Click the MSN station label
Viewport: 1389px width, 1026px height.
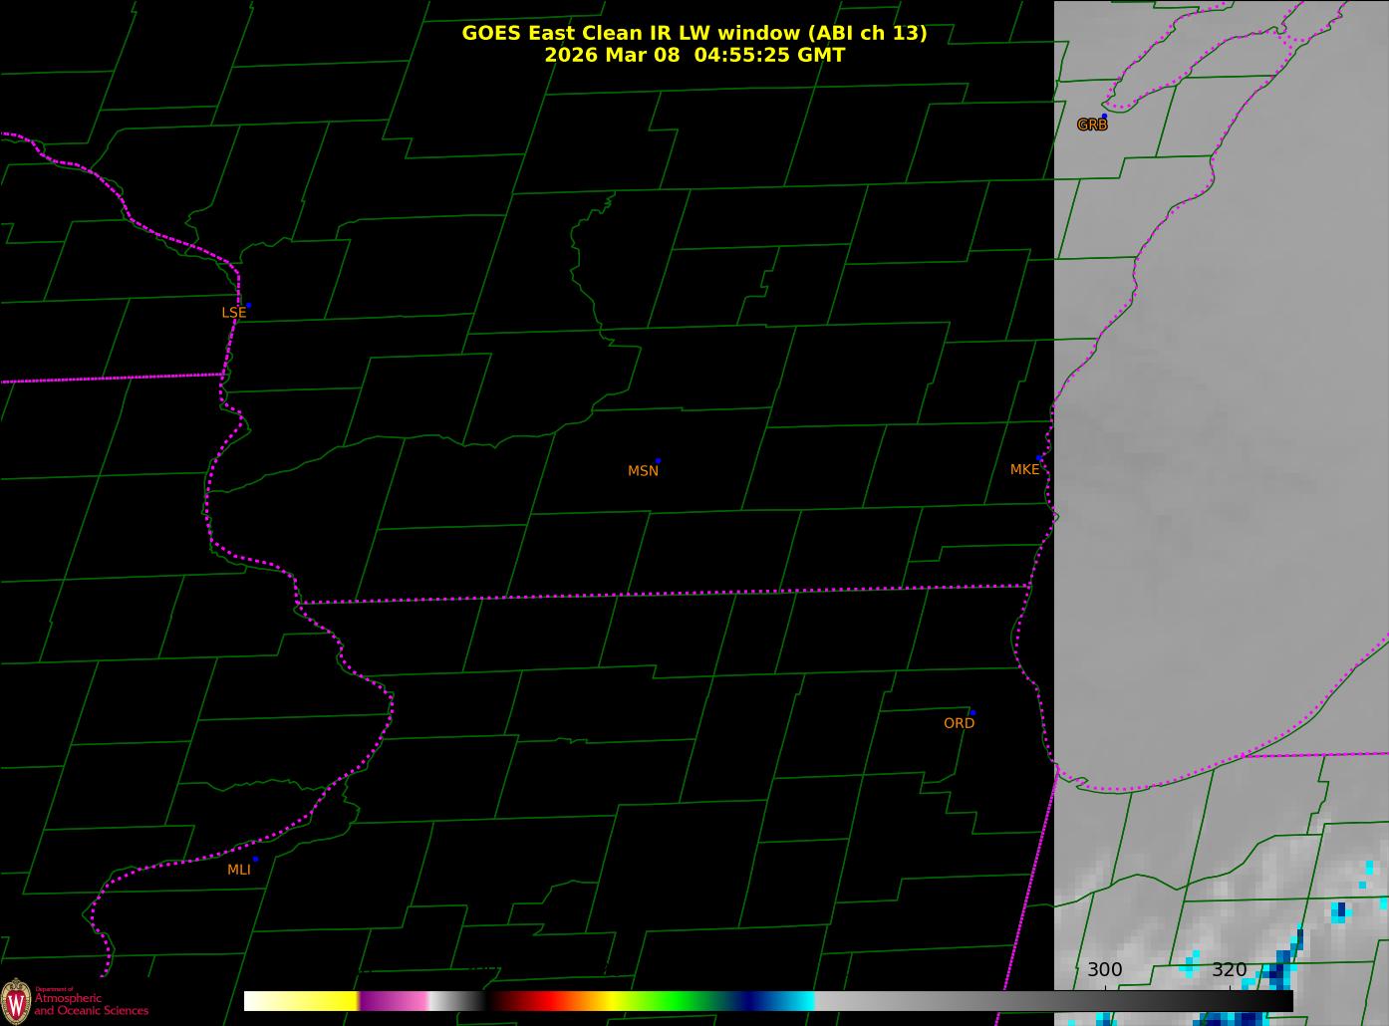coord(643,471)
